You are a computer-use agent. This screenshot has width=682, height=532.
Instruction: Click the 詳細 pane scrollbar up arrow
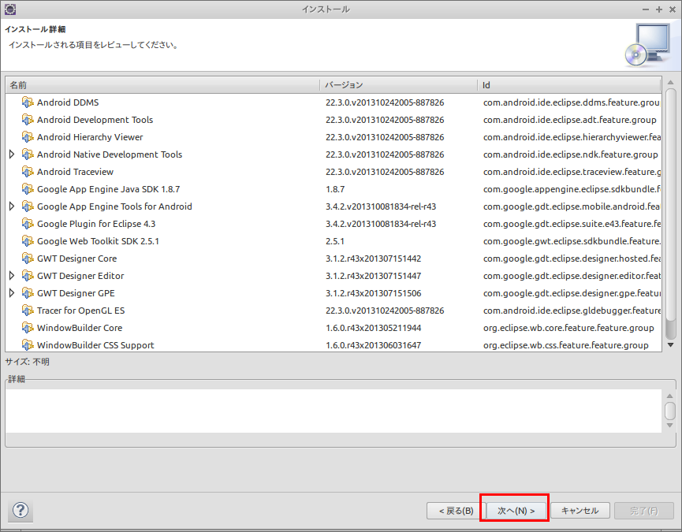pyautogui.click(x=670, y=396)
